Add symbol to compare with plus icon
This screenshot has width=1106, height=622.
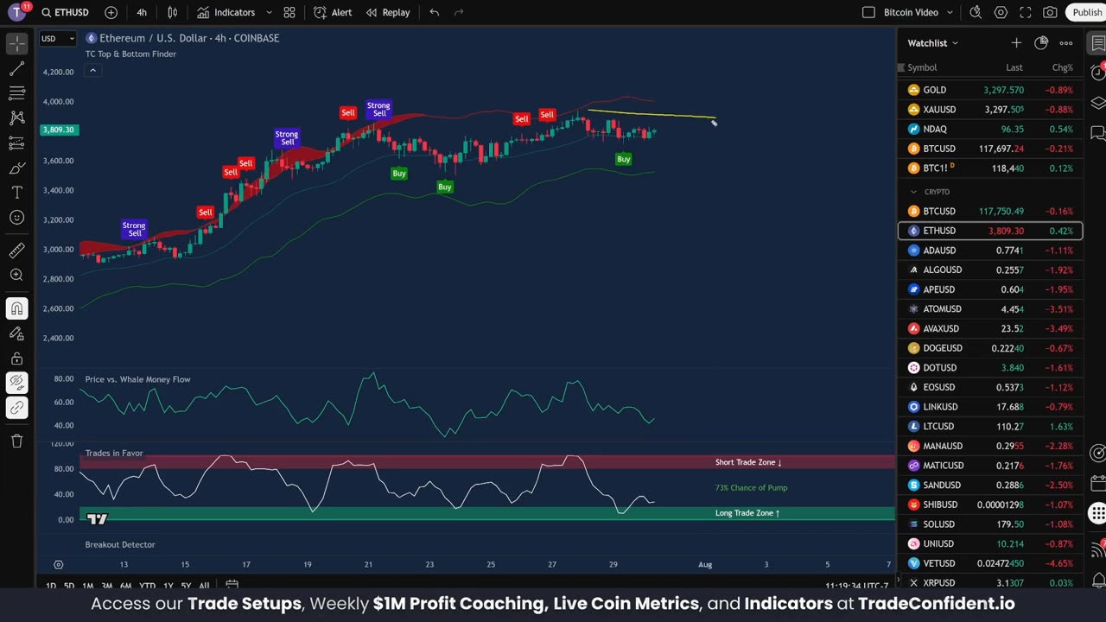click(111, 13)
